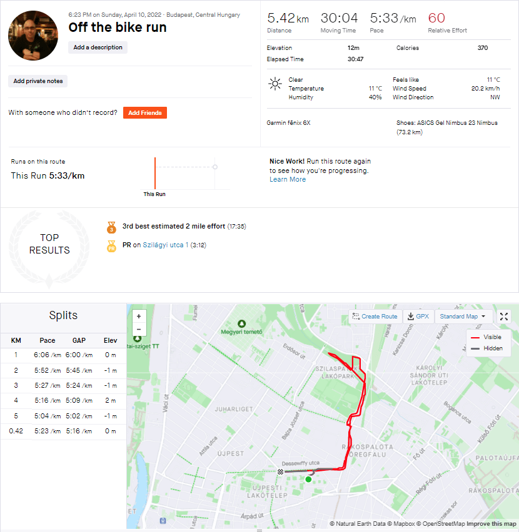Click the GPX download icon

(x=418, y=317)
